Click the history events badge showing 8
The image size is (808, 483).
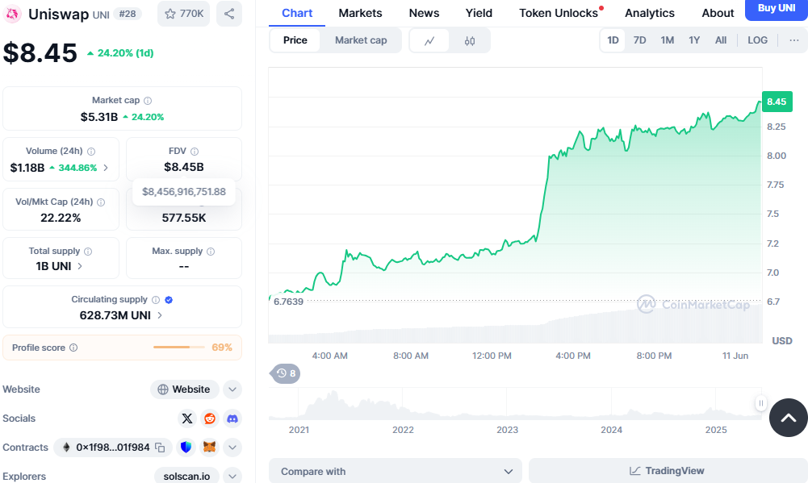click(x=285, y=373)
